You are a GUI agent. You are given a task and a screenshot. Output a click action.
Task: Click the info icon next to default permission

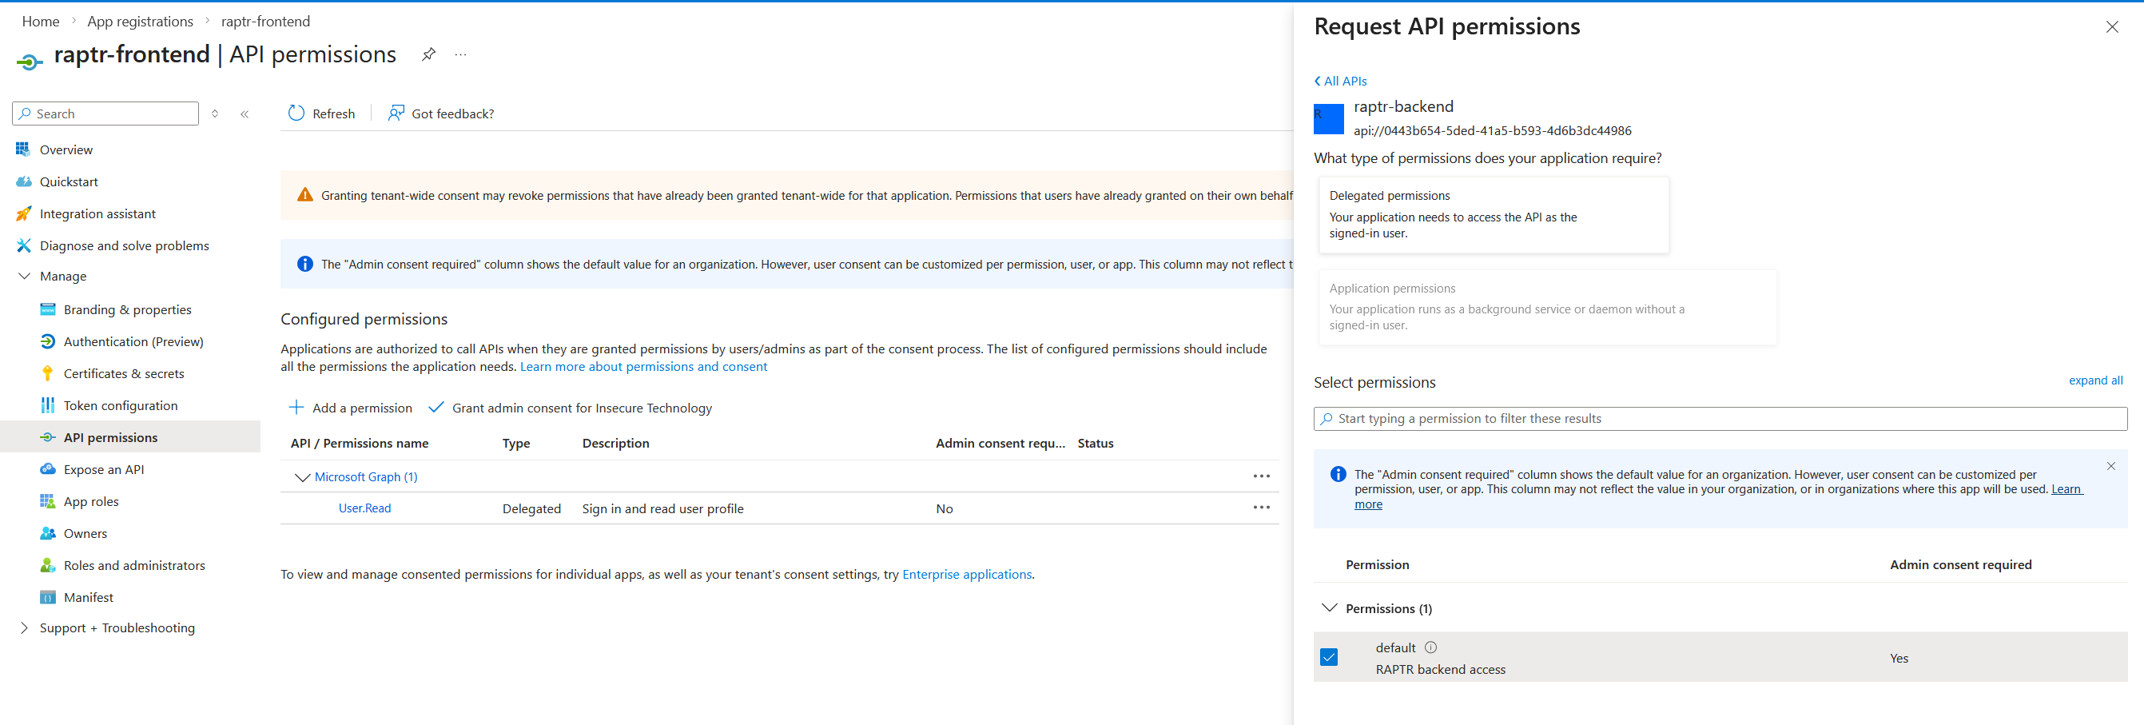(x=1430, y=647)
